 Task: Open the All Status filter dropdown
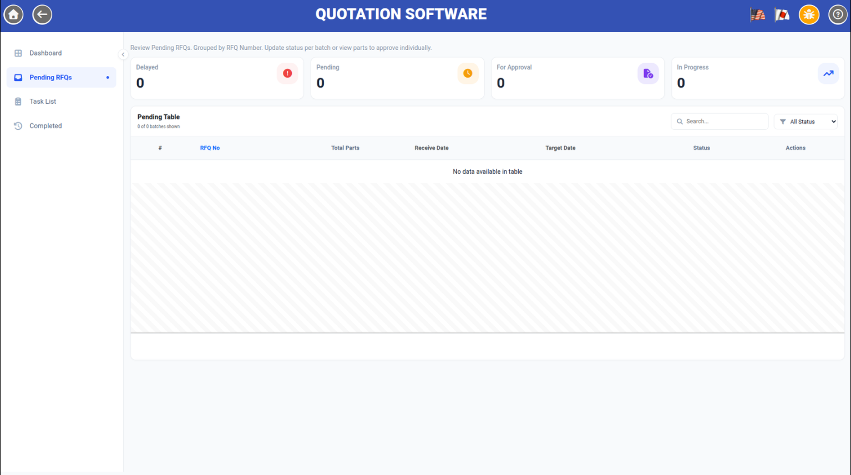(806, 122)
